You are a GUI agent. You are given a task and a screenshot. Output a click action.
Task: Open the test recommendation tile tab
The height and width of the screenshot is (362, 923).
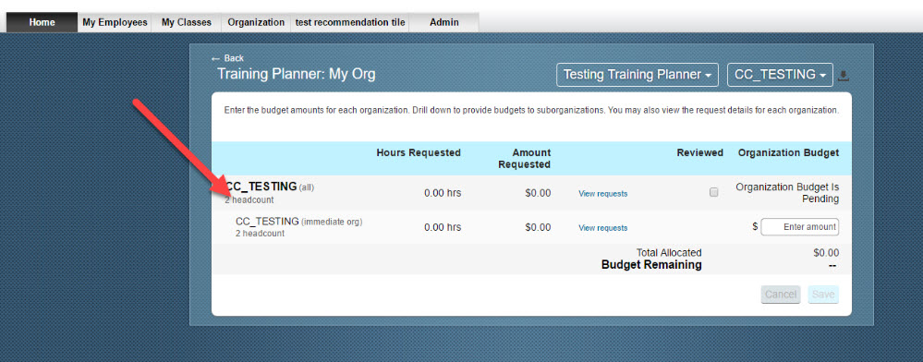point(350,22)
